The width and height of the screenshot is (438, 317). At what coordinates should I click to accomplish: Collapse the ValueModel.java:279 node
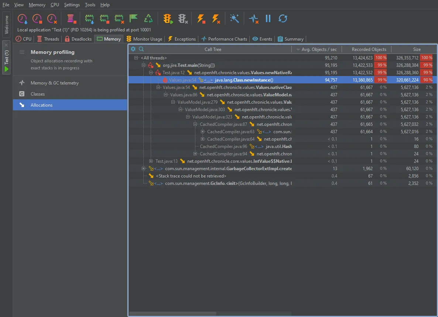point(173,102)
